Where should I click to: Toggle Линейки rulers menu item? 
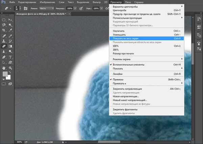146,74
